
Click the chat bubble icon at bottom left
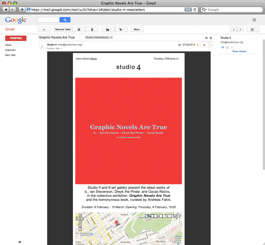tap(19, 242)
